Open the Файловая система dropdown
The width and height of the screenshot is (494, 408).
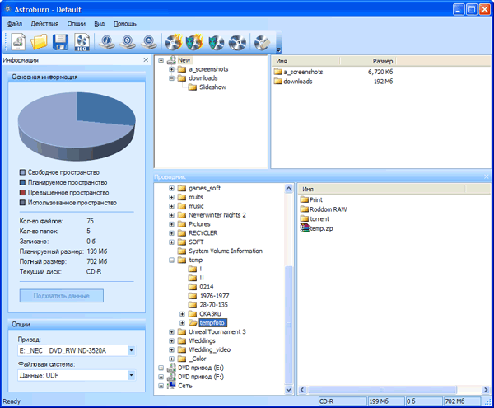[x=132, y=375]
